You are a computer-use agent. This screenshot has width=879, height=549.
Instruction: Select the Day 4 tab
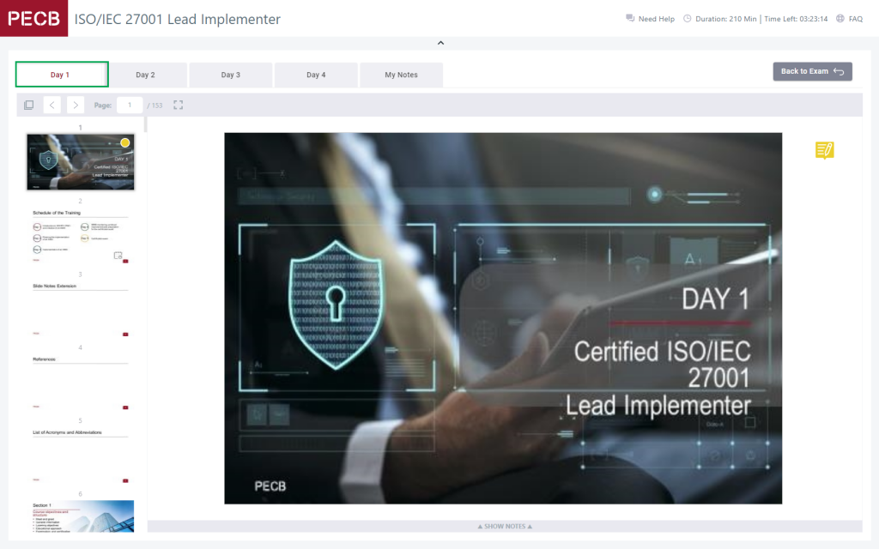pos(316,75)
